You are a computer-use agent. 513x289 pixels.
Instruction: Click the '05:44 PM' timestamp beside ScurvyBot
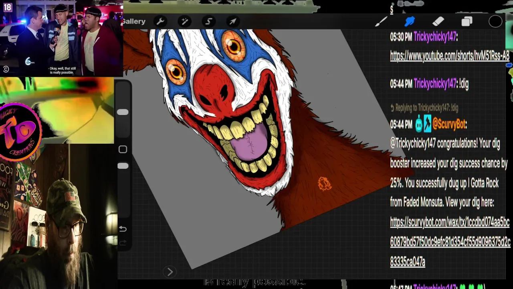click(x=401, y=124)
